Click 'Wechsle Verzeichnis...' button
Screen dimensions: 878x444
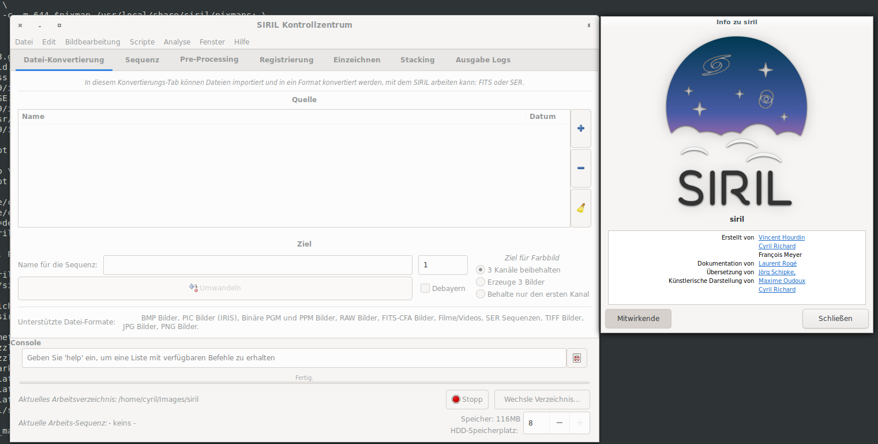[x=542, y=399]
